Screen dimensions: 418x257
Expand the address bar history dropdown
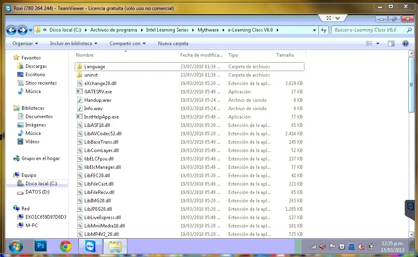tap(314, 30)
